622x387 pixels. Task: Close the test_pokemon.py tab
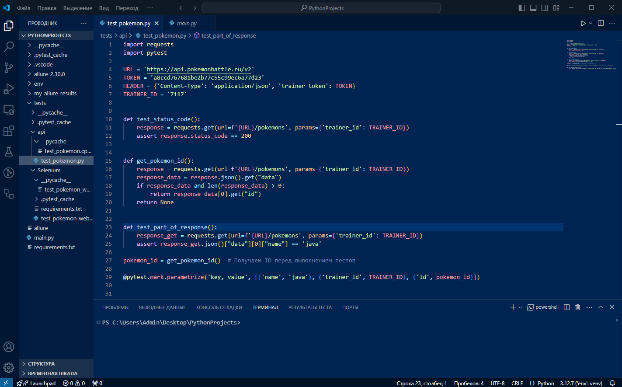[156, 23]
